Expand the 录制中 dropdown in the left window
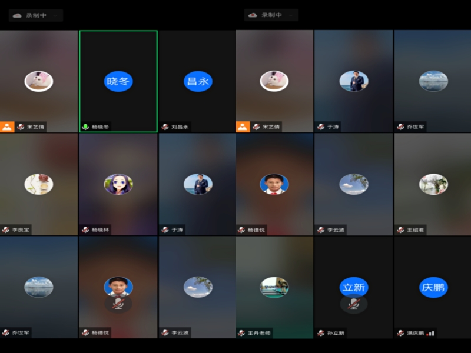 click(55, 15)
